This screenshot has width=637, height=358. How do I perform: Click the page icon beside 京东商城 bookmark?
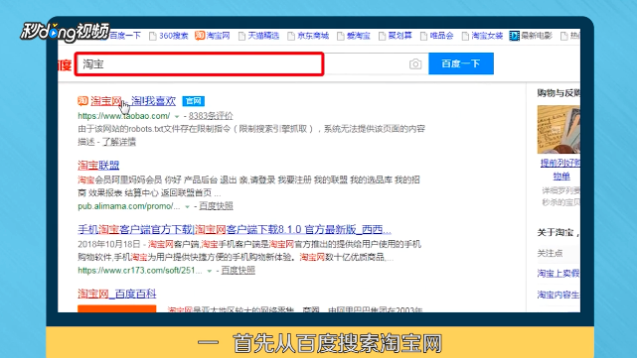(x=291, y=36)
